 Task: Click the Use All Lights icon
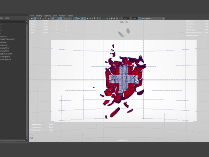click(88, 18)
